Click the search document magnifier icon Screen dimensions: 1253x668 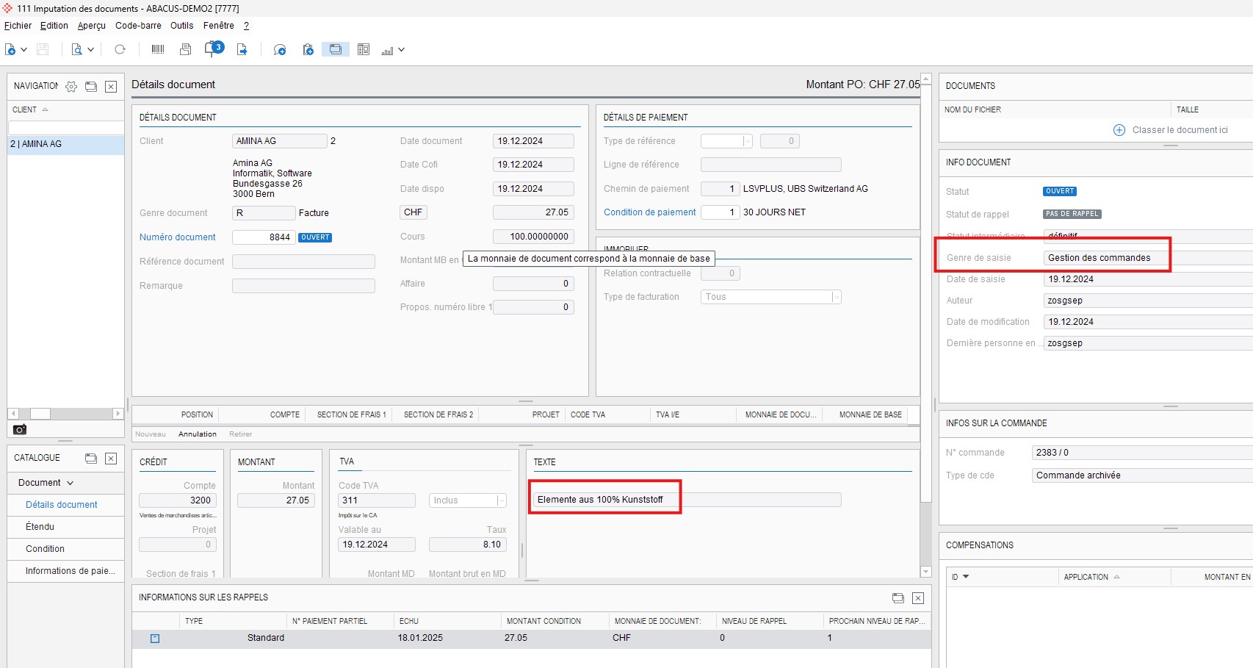pos(76,50)
